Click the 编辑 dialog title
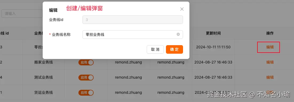This screenshot has height=102, width=294. (x=53, y=10)
